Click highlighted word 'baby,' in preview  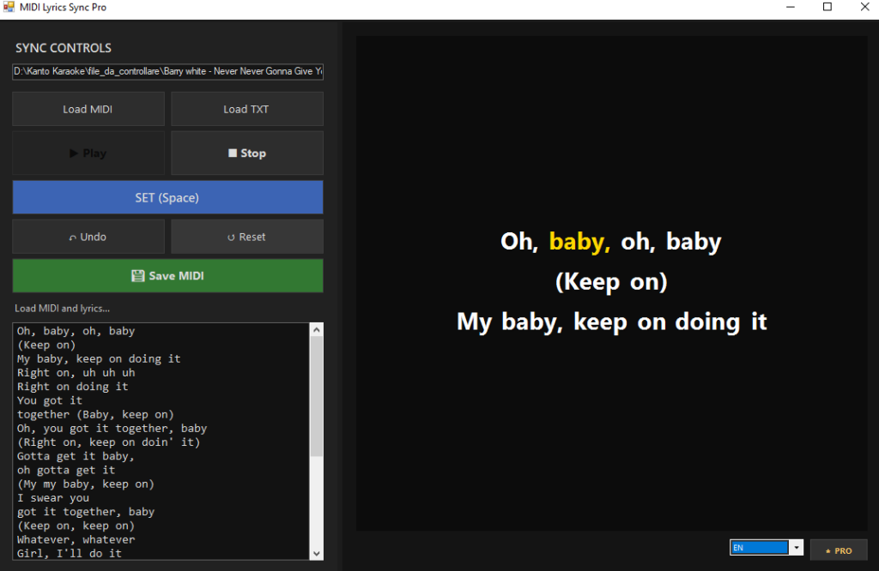pyautogui.click(x=579, y=242)
